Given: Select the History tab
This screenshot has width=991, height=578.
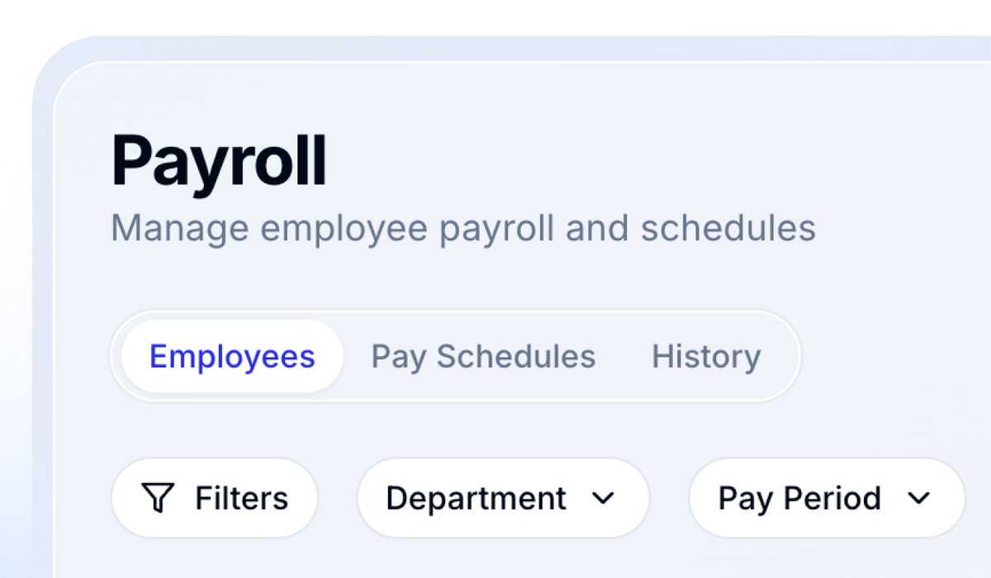Looking at the screenshot, I should pyautogui.click(x=706, y=357).
